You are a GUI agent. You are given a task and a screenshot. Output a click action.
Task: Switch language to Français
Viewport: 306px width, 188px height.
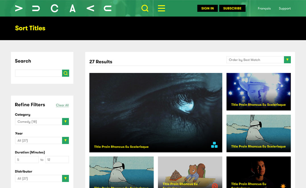[x=264, y=9]
